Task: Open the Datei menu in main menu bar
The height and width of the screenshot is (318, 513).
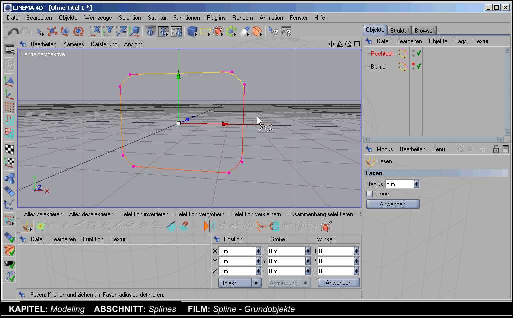Action: click(13, 18)
